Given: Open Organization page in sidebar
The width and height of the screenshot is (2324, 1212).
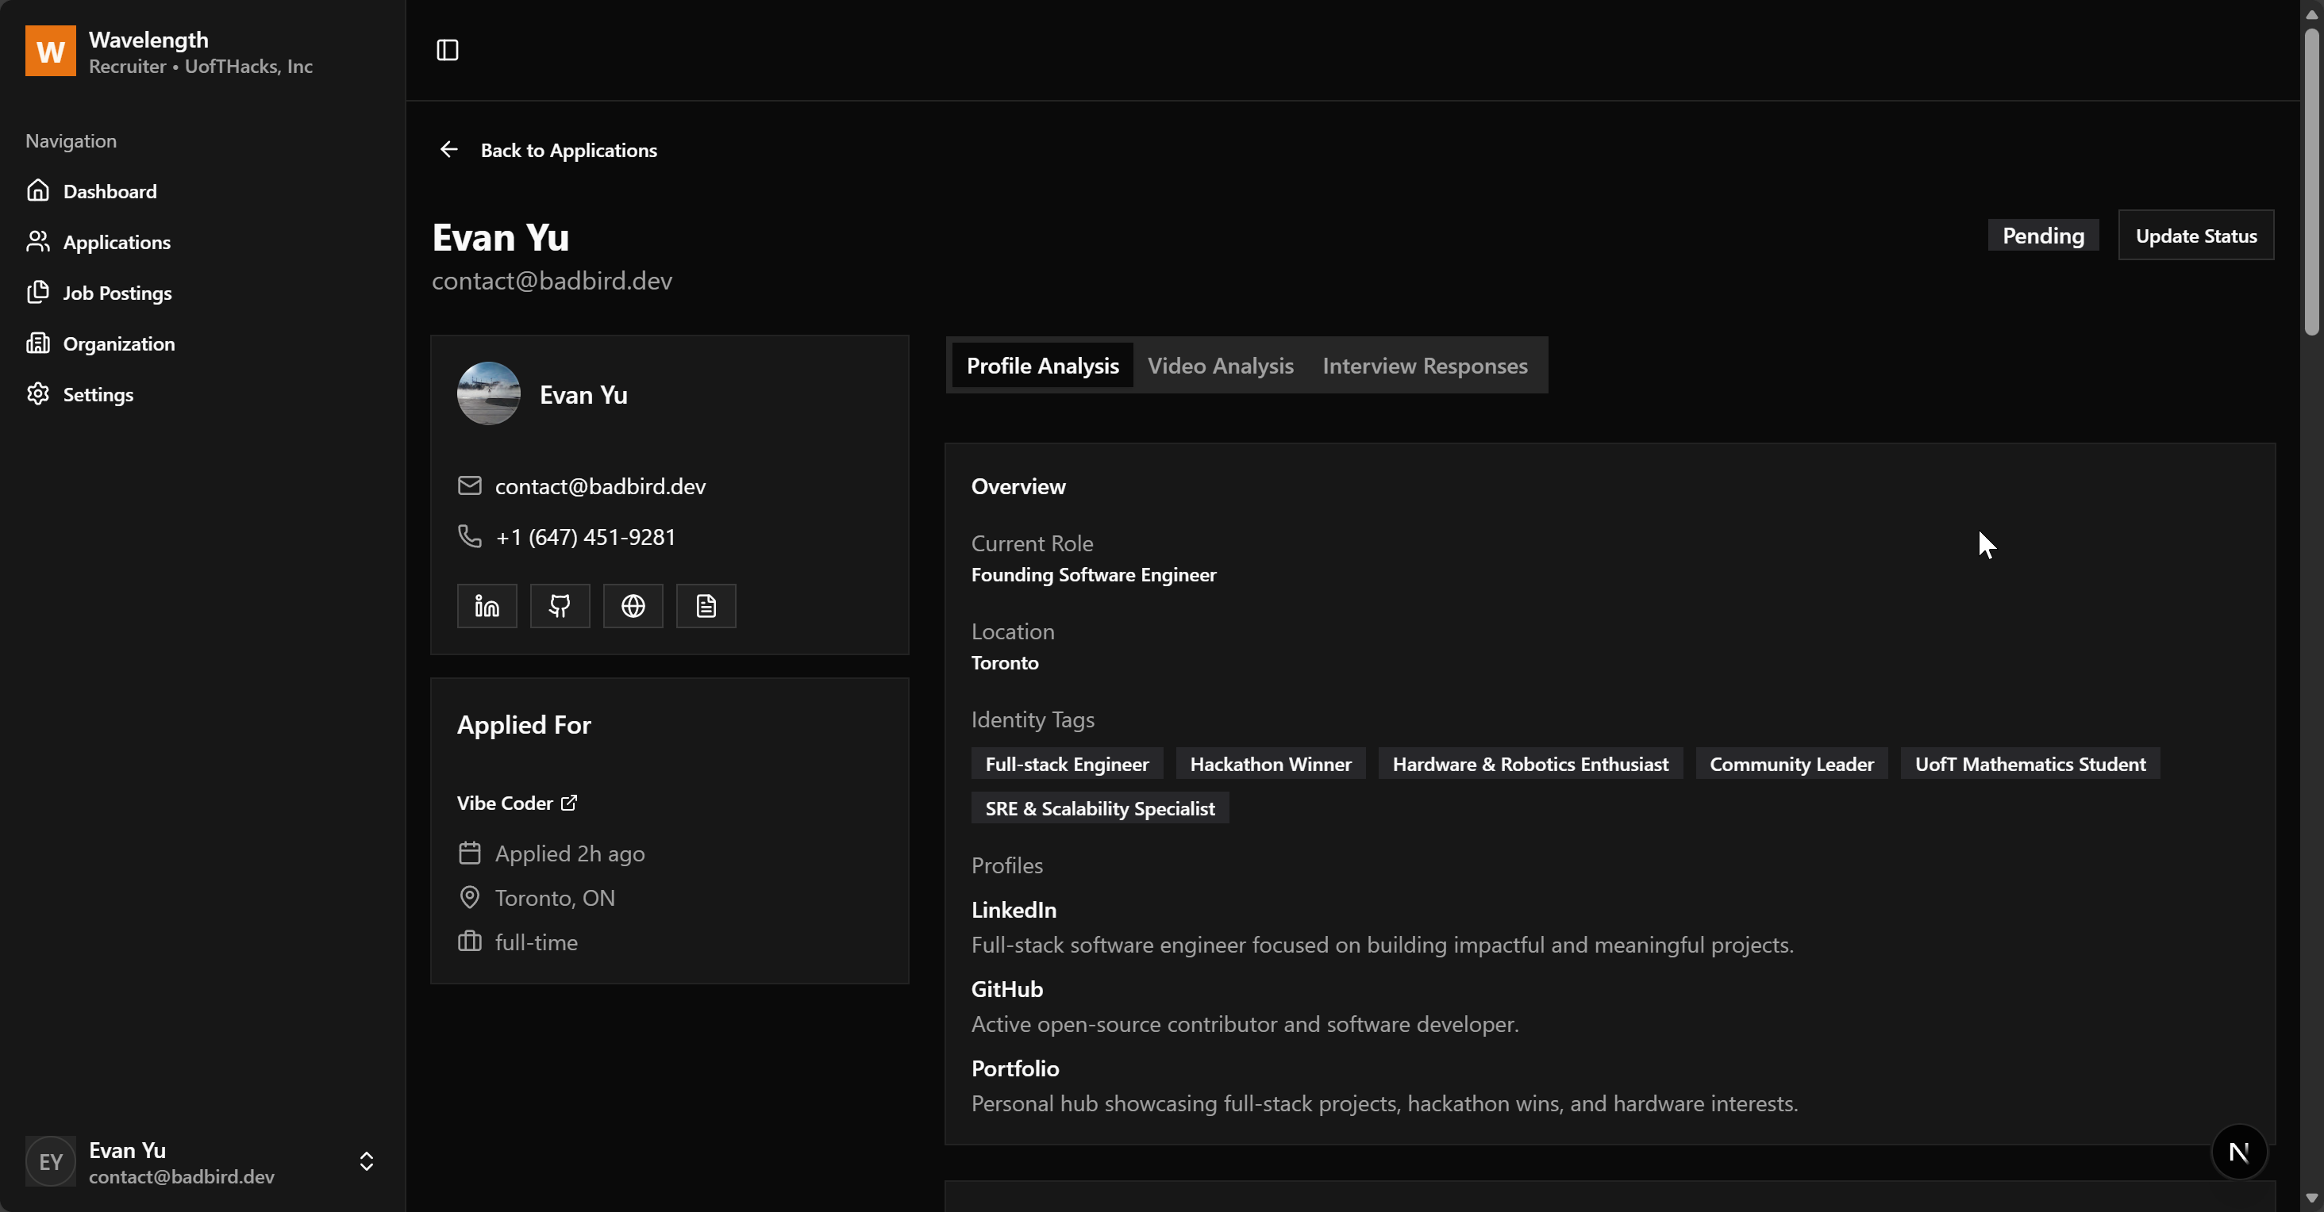Looking at the screenshot, I should click(118, 343).
